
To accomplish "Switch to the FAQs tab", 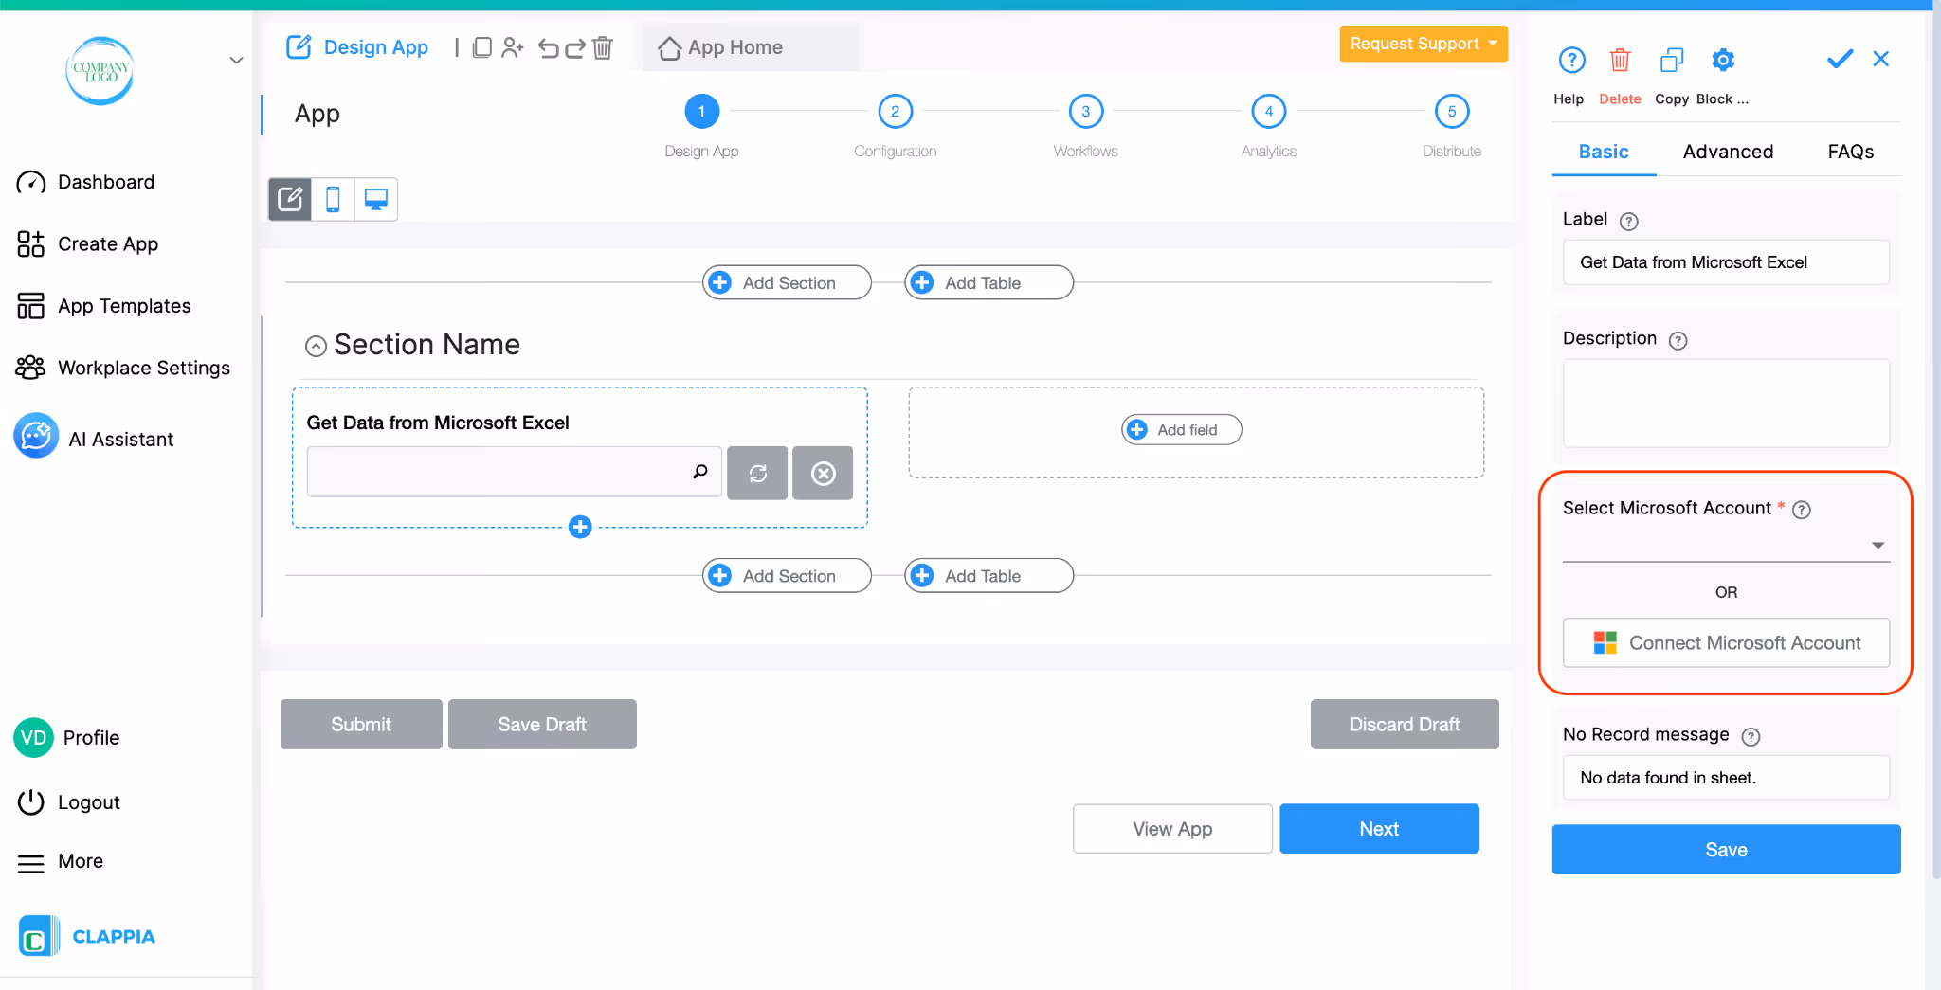I will tap(1850, 152).
